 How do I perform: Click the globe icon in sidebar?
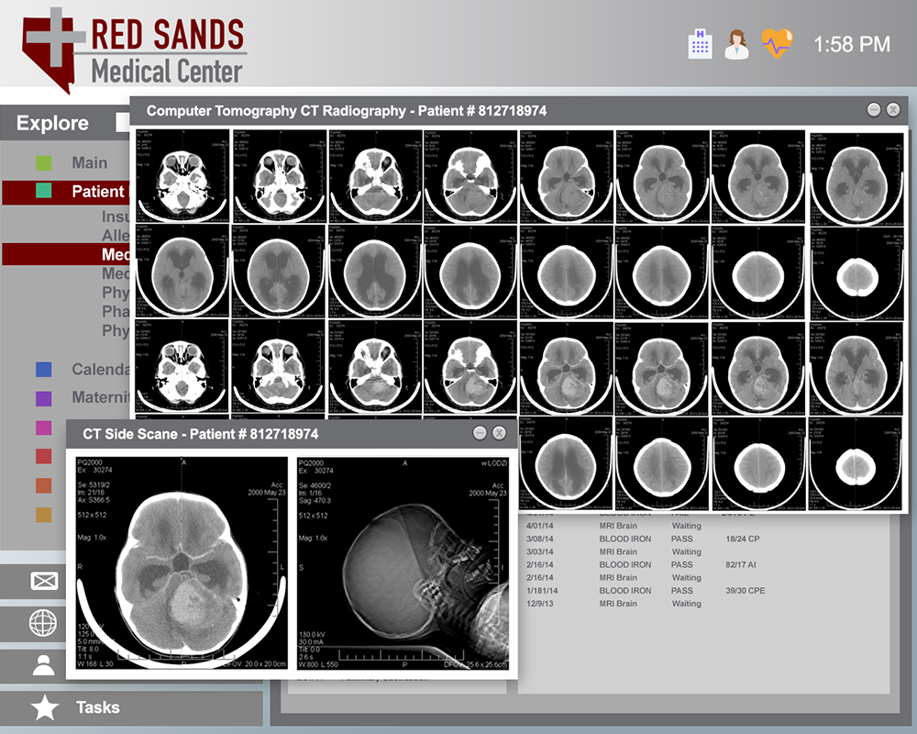point(44,624)
